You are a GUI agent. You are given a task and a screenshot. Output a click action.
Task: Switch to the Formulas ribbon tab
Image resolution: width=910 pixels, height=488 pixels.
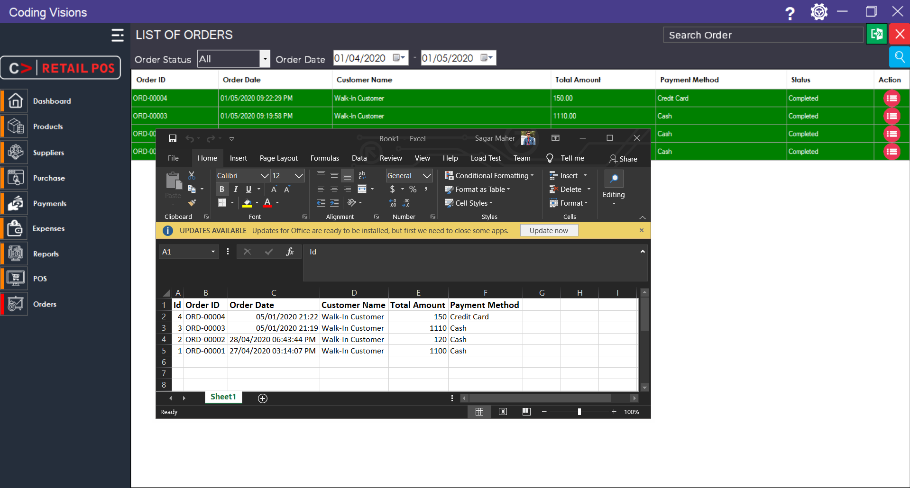pos(325,158)
